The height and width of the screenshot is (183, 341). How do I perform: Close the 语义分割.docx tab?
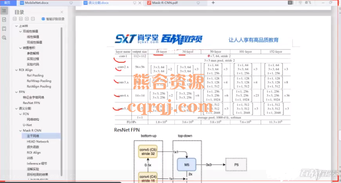140,3
